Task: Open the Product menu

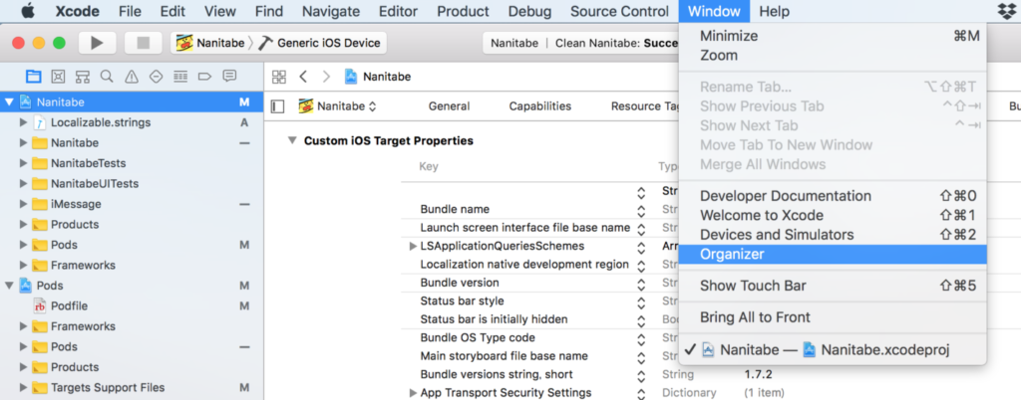Action: tap(463, 11)
